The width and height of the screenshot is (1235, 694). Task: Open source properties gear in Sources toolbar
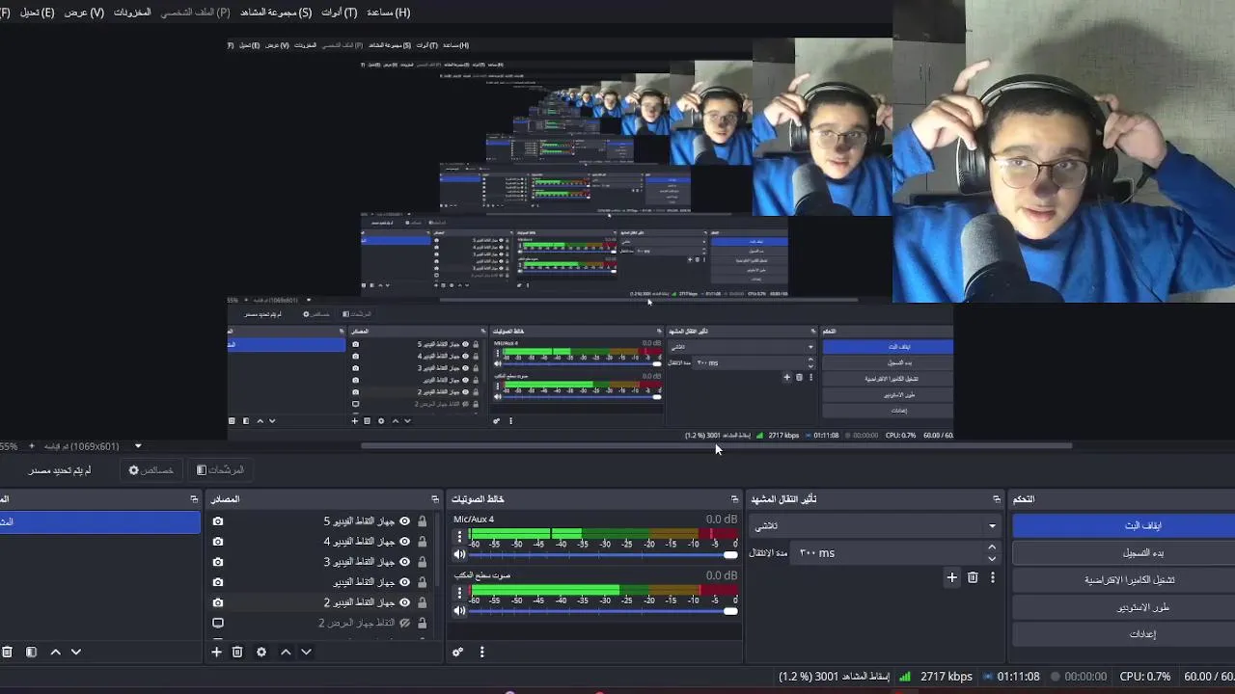coord(261,653)
